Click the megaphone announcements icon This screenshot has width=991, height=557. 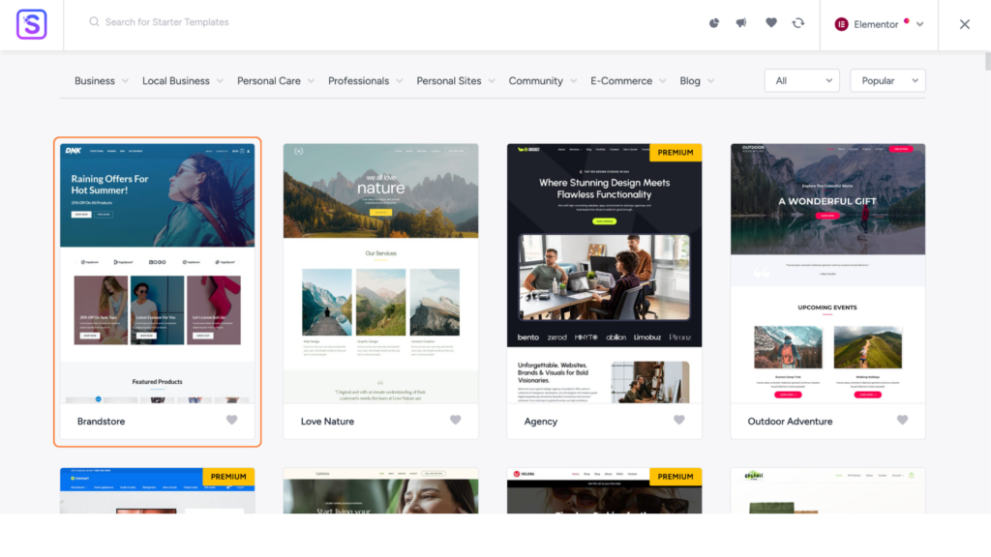point(741,23)
